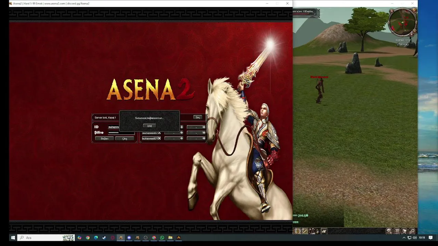The width and height of the screenshot is (438, 246).
Task: Click the 10:19 taskbar clock
Action: 422,237
